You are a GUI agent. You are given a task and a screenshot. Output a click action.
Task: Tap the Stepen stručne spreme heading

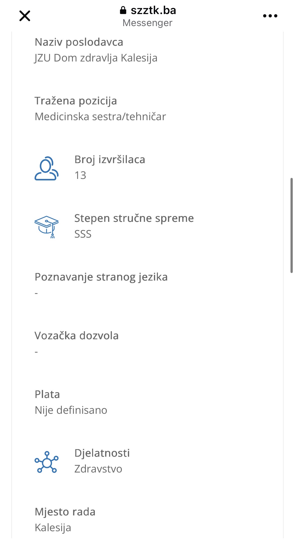pos(134,218)
